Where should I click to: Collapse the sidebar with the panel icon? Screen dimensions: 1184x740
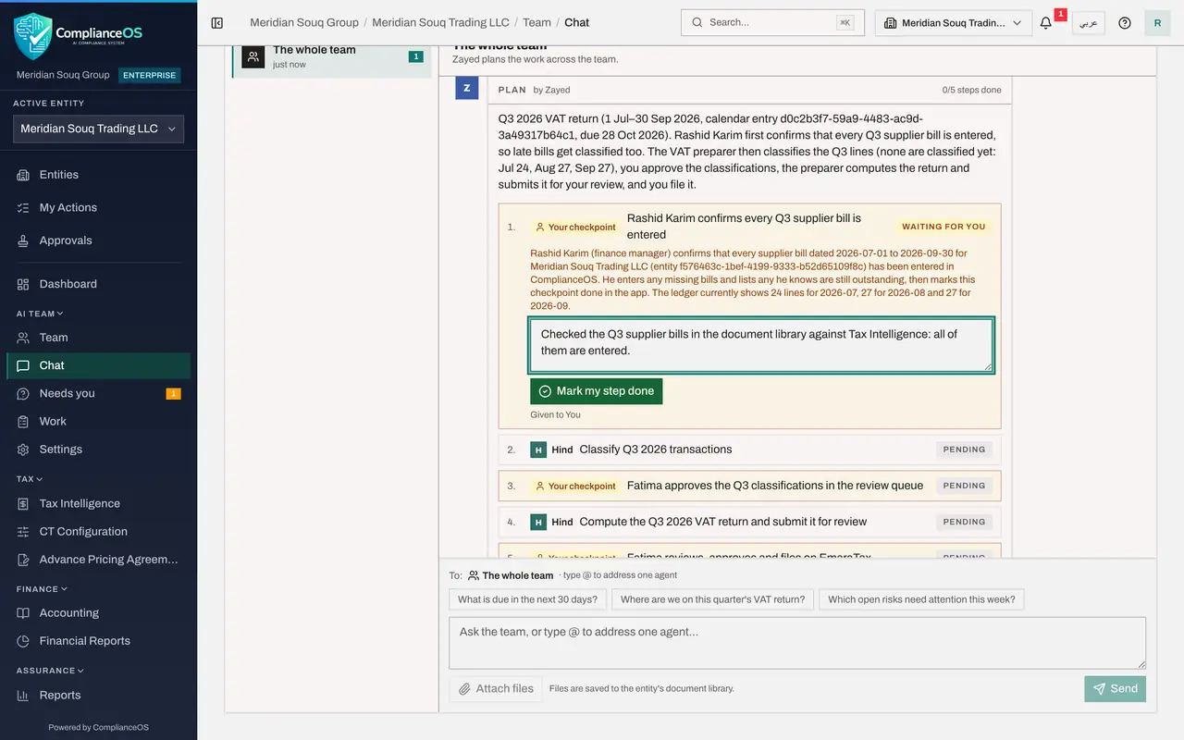click(x=217, y=23)
